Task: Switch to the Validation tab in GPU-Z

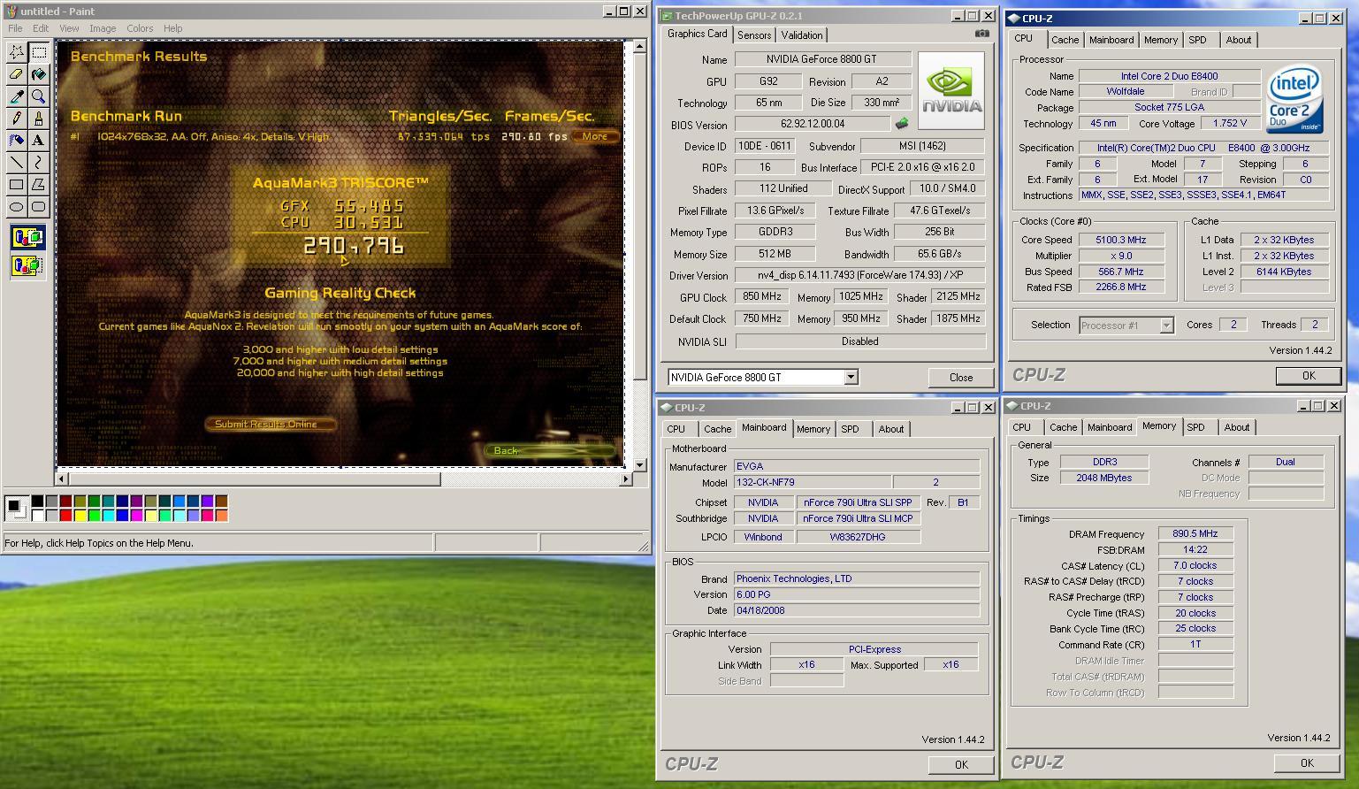Action: point(802,35)
